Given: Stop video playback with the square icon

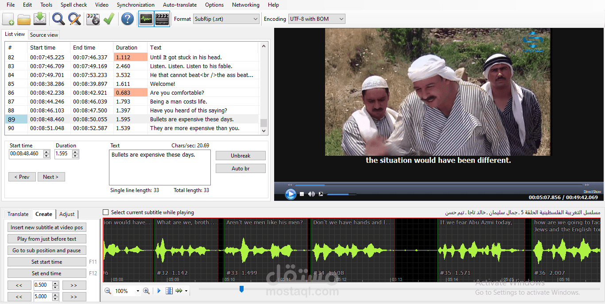Looking at the screenshot, I should click(x=302, y=194).
